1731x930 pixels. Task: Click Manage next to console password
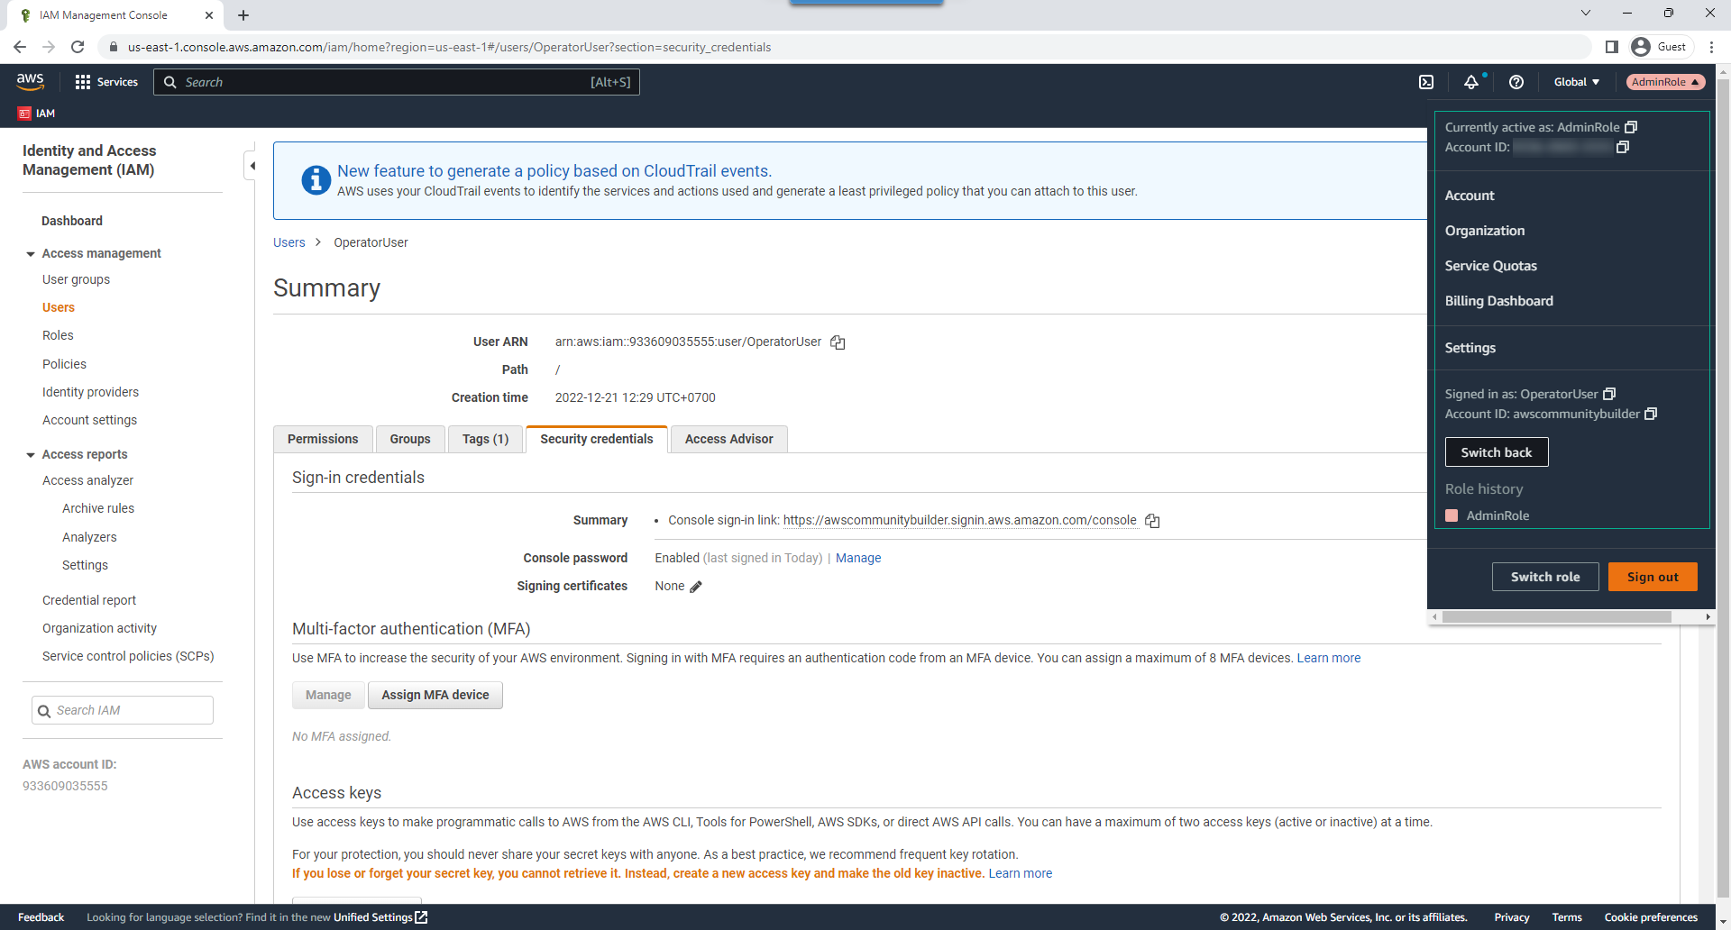point(858,558)
